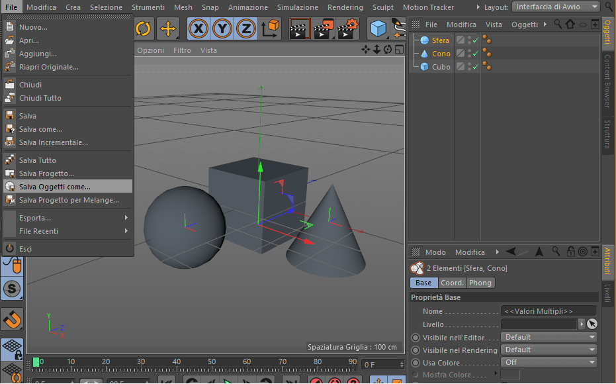Disable the green checkmark on Cono

[x=475, y=54]
